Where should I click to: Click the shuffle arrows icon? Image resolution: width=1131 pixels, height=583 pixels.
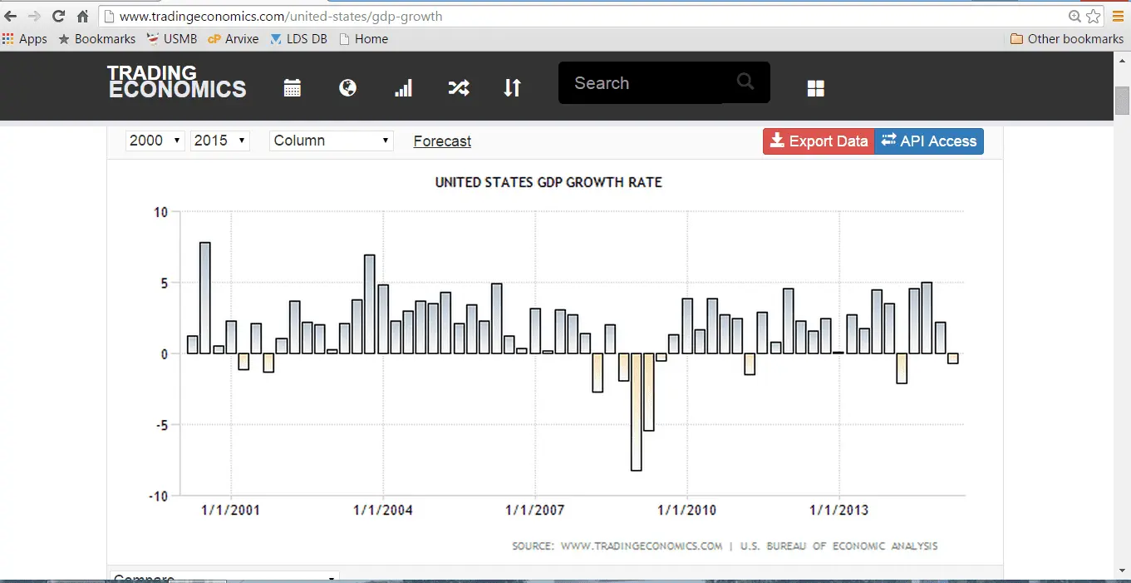[459, 87]
